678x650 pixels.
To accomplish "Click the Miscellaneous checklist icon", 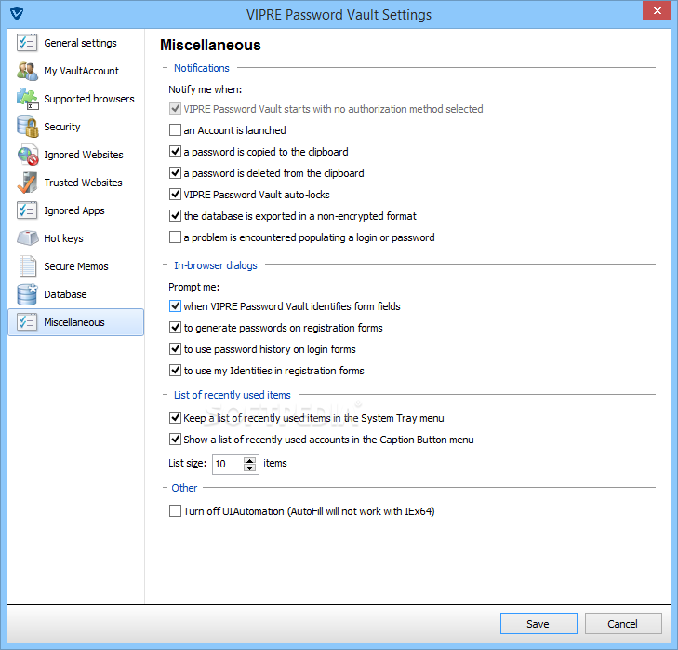I will tap(27, 322).
